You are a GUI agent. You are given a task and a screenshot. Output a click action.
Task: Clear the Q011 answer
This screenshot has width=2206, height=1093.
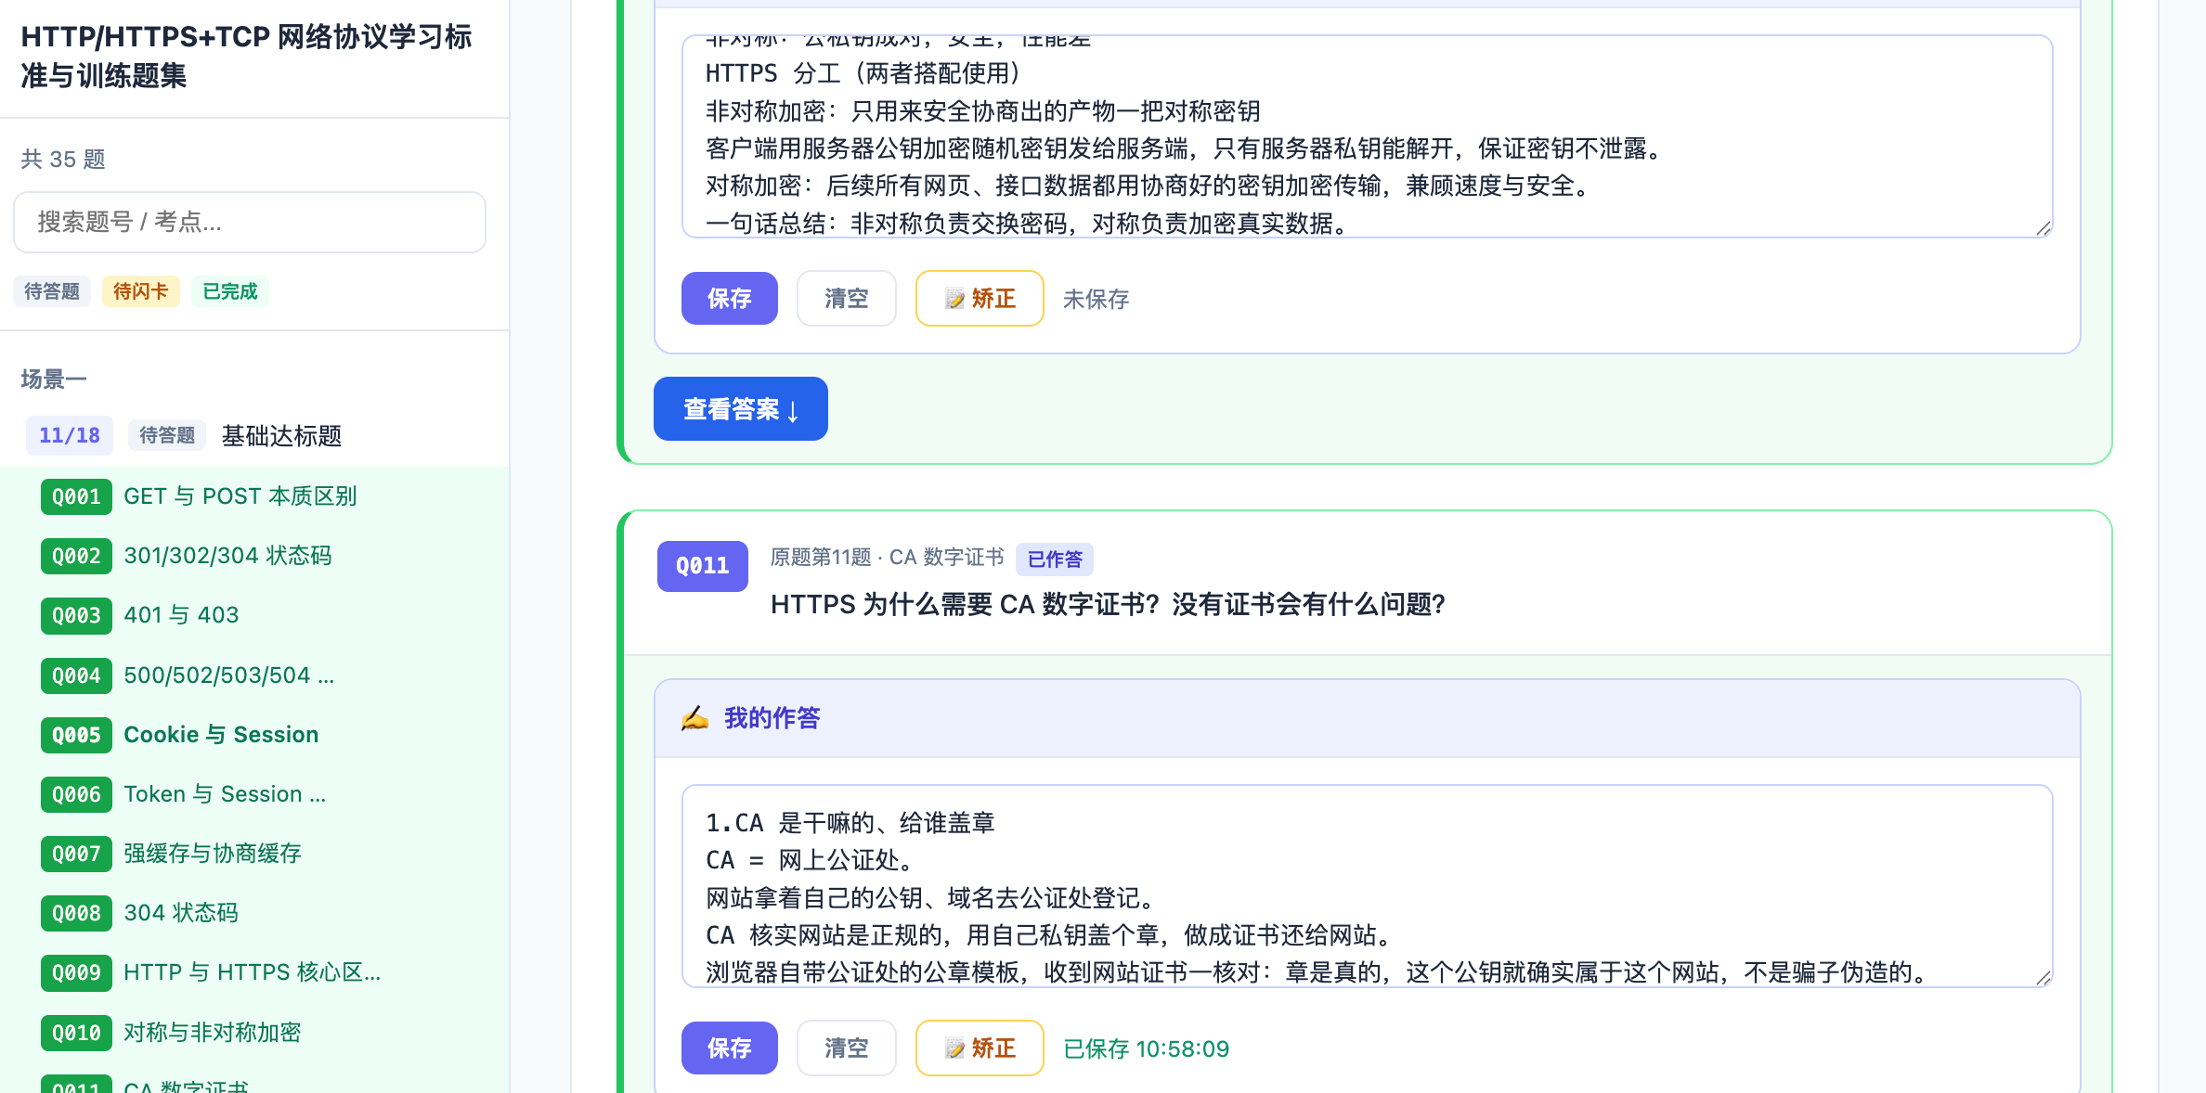pos(847,1048)
